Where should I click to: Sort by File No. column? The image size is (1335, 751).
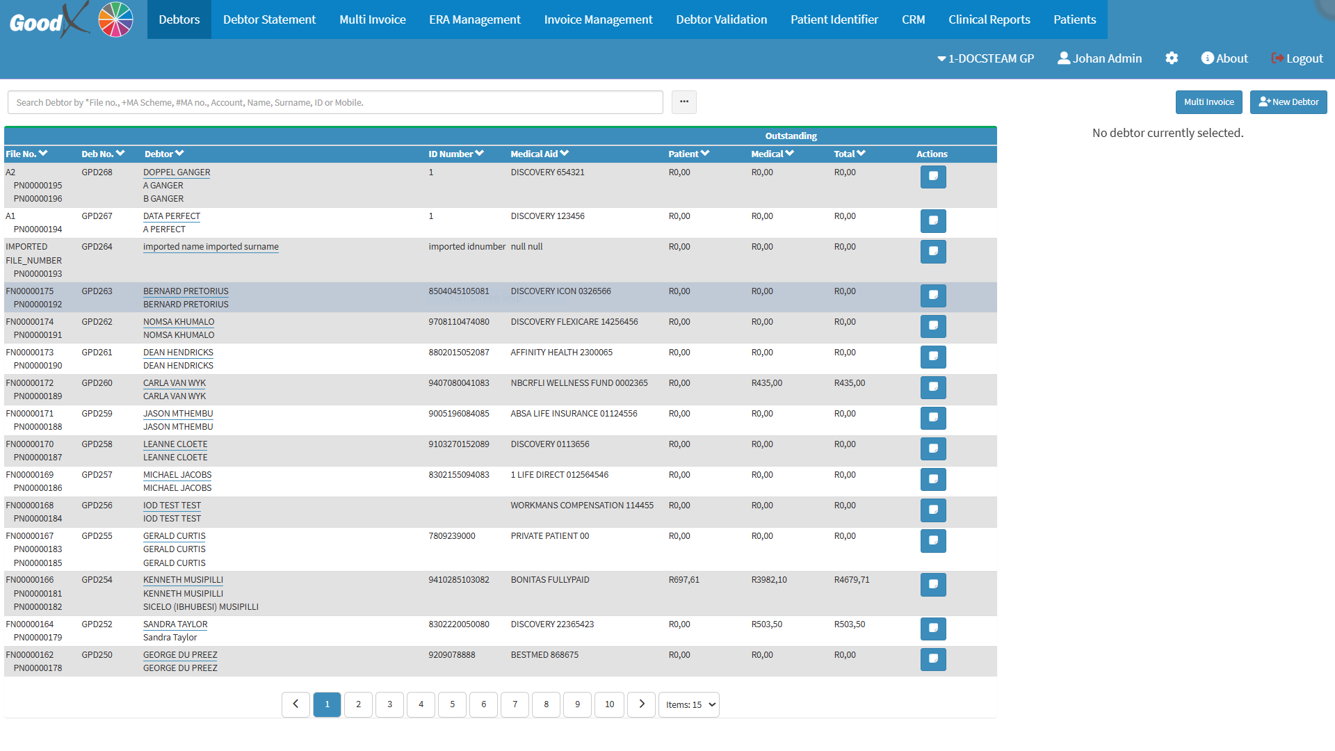coord(26,154)
